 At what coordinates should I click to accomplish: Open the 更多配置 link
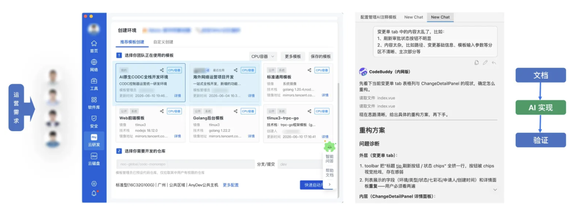coord(231,185)
